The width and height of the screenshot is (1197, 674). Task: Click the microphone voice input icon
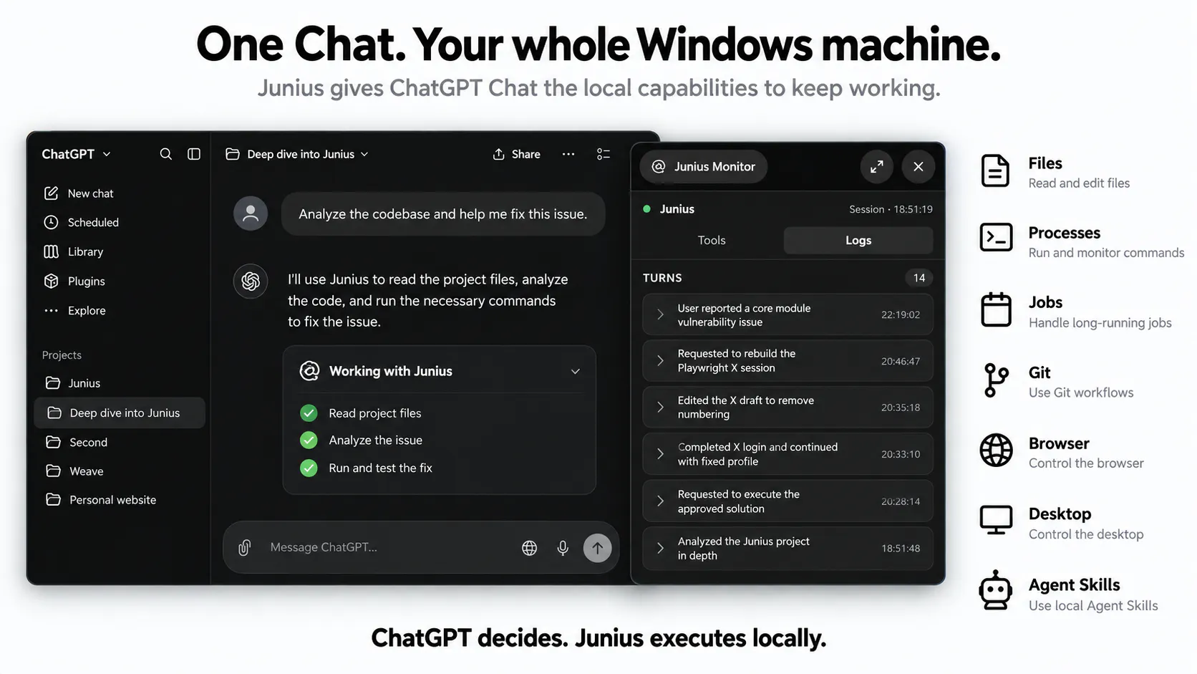pos(563,548)
